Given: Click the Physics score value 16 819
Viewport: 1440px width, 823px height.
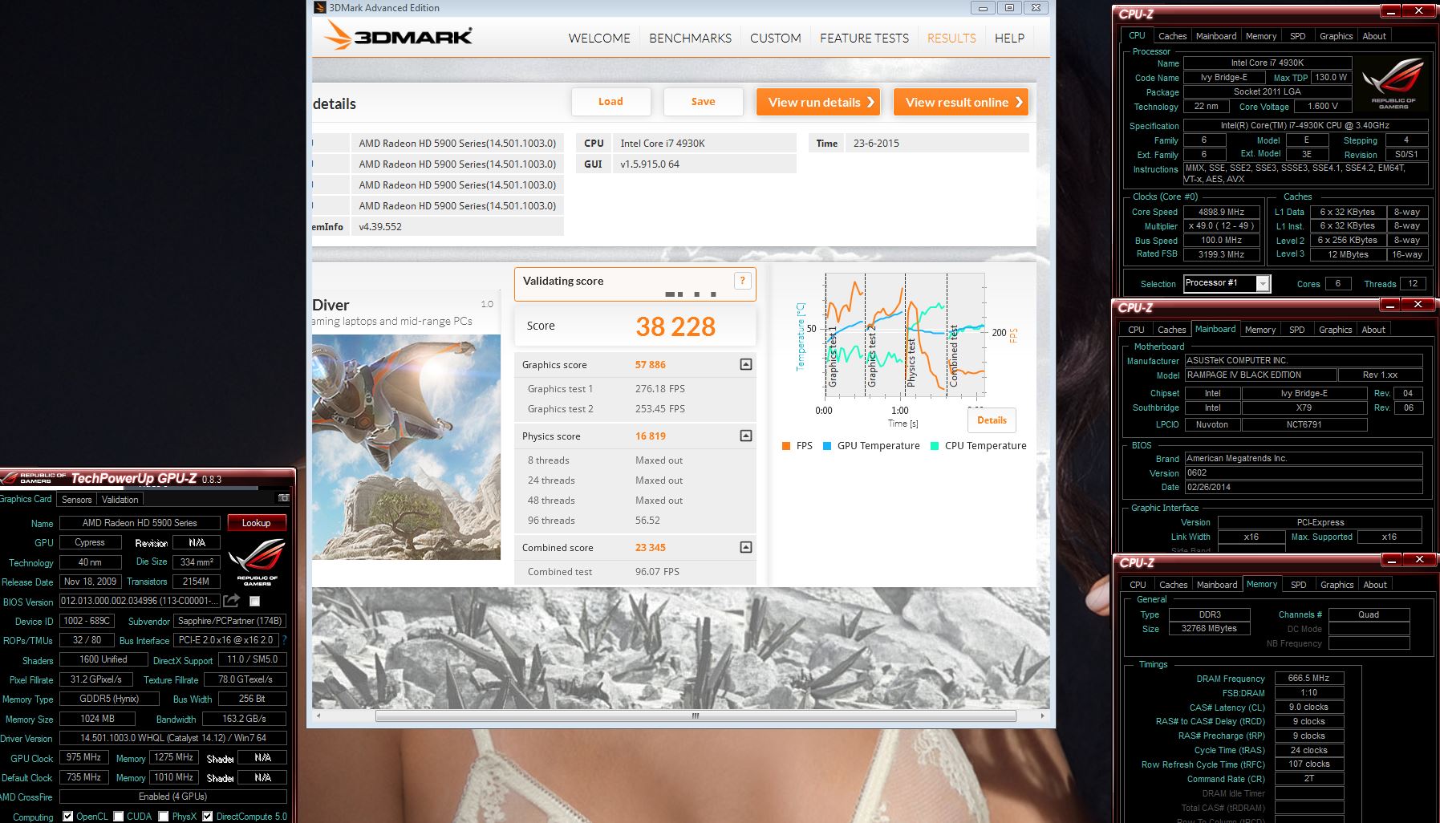Looking at the screenshot, I should (x=651, y=436).
